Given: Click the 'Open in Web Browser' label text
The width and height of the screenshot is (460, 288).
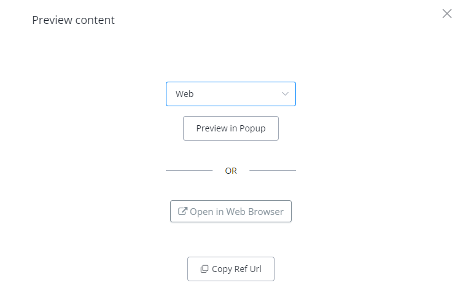Looking at the screenshot, I should point(237,211).
